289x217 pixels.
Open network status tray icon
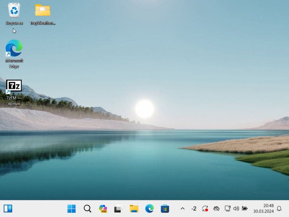pyautogui.click(x=227, y=209)
